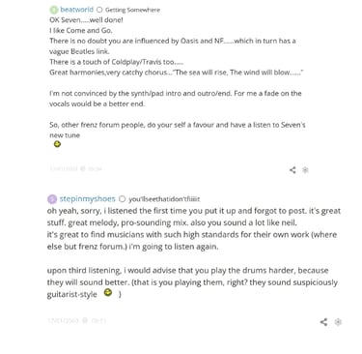The height and width of the screenshot is (354, 362).
Task: Open the faded date stamp of beatworld's post
Action: [x=64, y=168]
